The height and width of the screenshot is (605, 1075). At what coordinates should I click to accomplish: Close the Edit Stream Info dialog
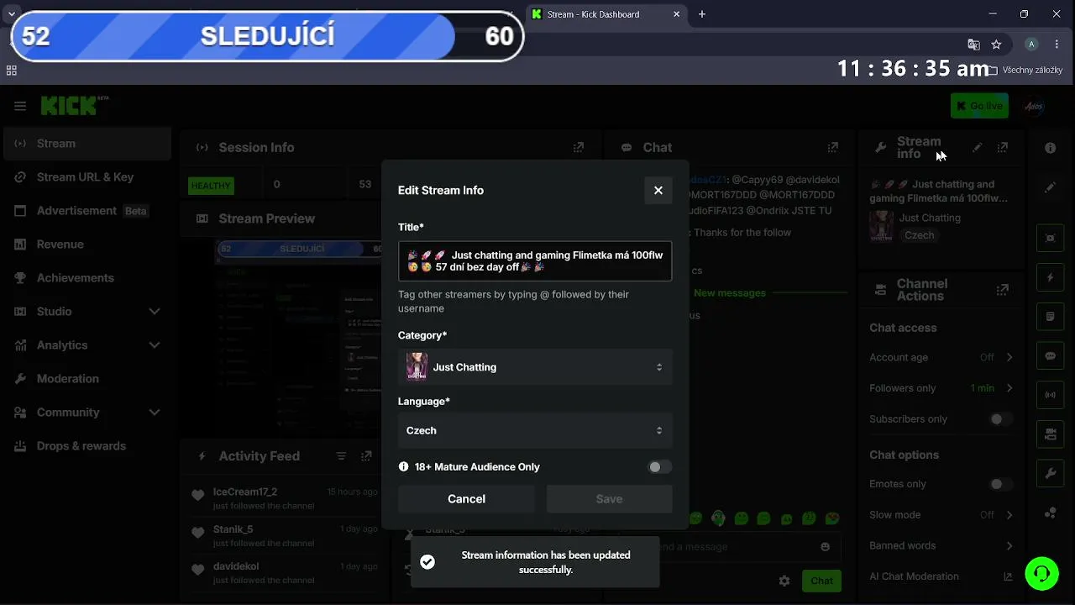pyautogui.click(x=658, y=190)
